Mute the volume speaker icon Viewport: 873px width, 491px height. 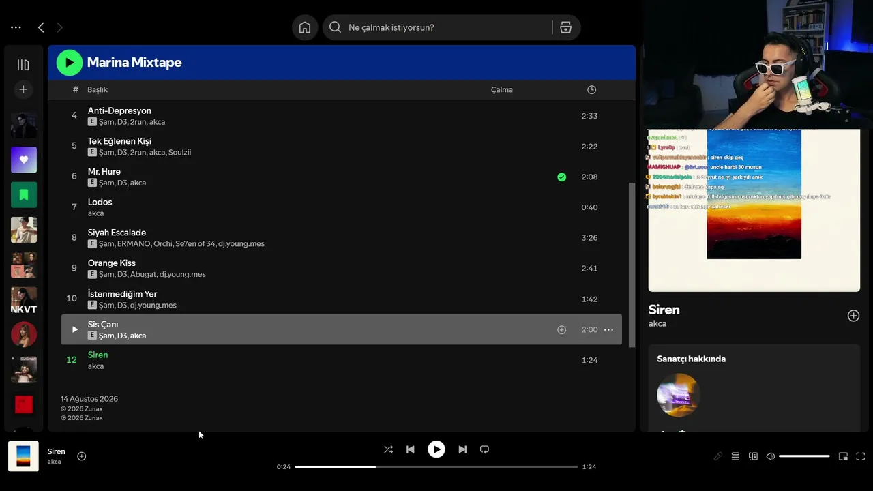(771, 456)
